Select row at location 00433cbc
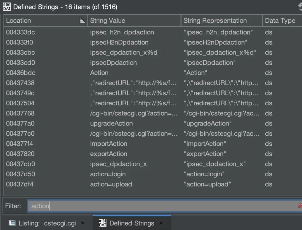The height and width of the screenshot is (230, 302). pos(153,52)
